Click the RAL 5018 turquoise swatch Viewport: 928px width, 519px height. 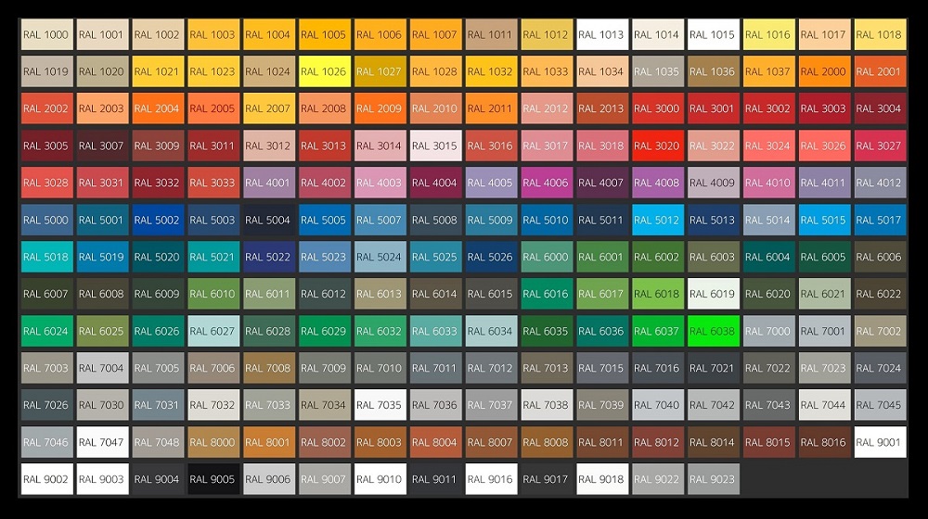(x=46, y=257)
